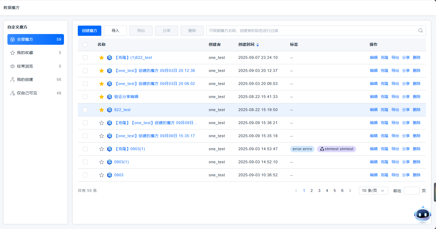Focus the cube name filter search box
436x229 pixels.
[311, 31]
